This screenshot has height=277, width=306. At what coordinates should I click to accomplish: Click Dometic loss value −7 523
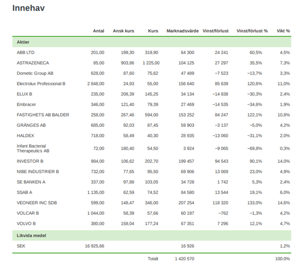[222, 73]
